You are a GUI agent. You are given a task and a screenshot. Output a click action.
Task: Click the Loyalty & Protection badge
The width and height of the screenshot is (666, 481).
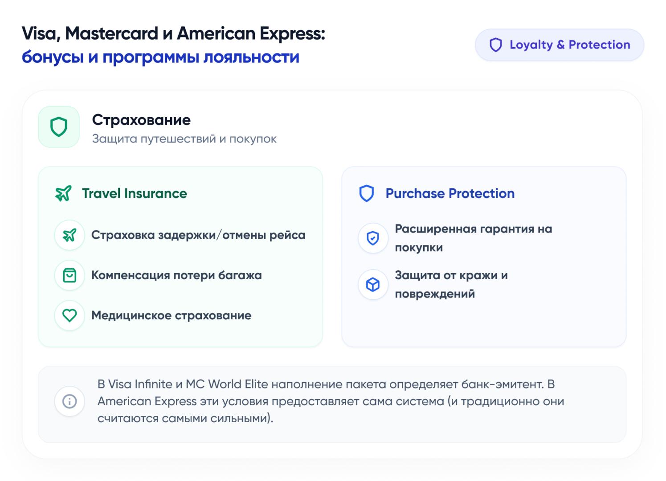559,45
